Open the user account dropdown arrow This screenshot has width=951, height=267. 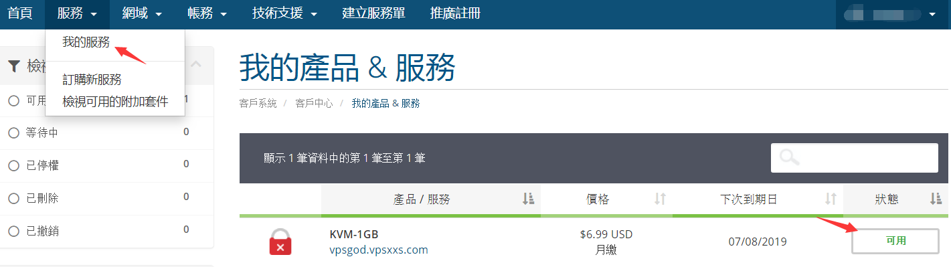click(x=932, y=14)
